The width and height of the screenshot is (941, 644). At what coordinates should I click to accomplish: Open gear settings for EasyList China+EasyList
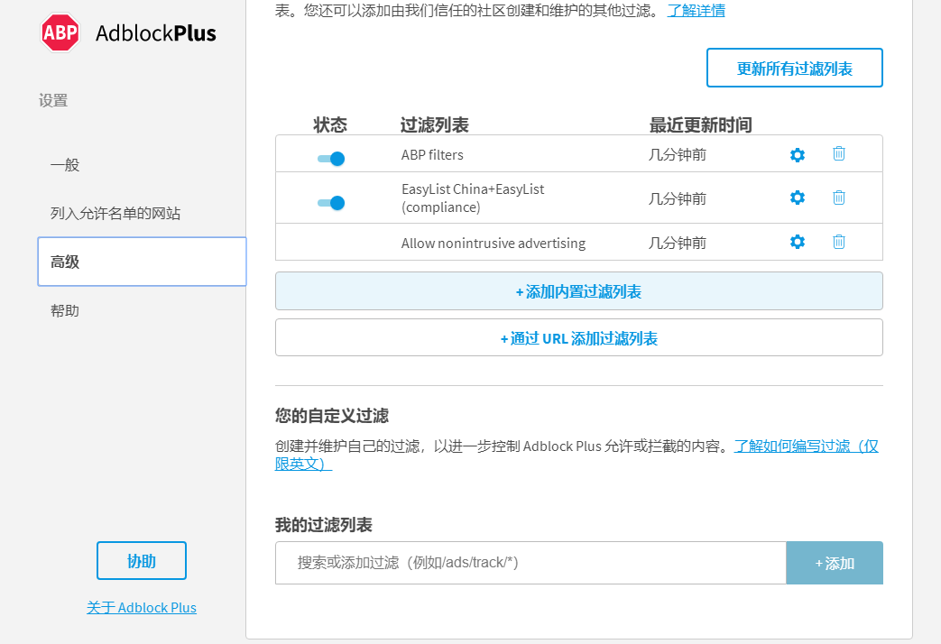798,198
